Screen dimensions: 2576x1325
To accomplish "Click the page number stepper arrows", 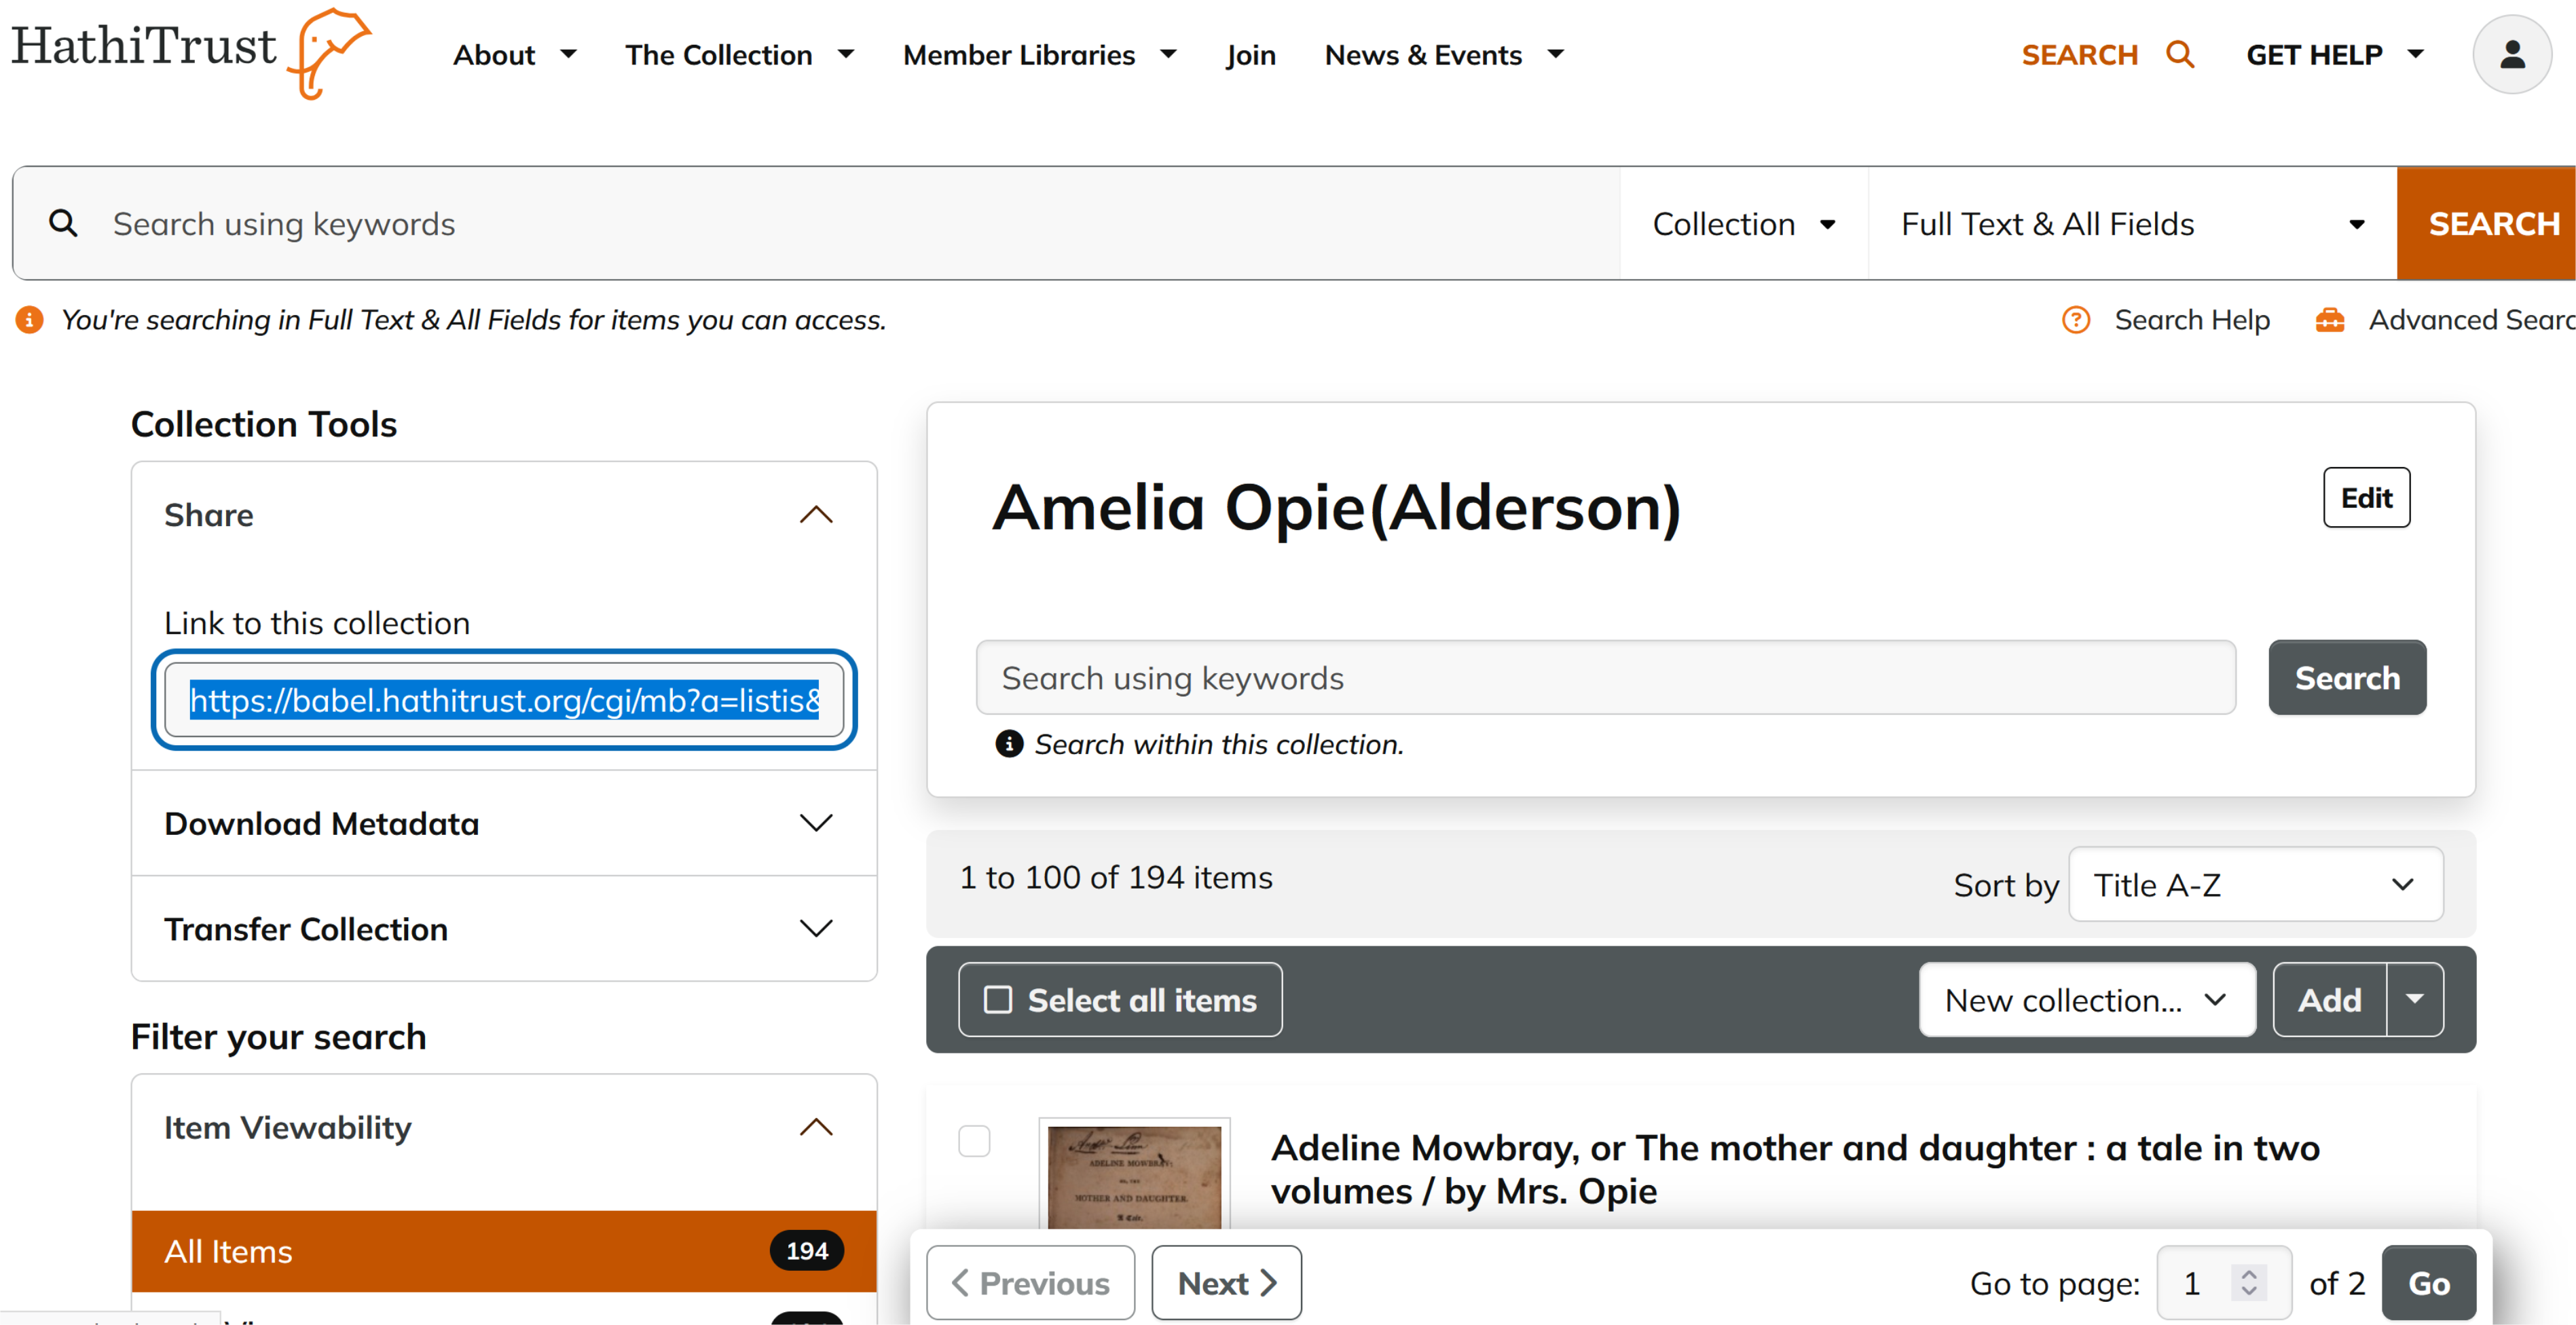I will (2248, 1283).
